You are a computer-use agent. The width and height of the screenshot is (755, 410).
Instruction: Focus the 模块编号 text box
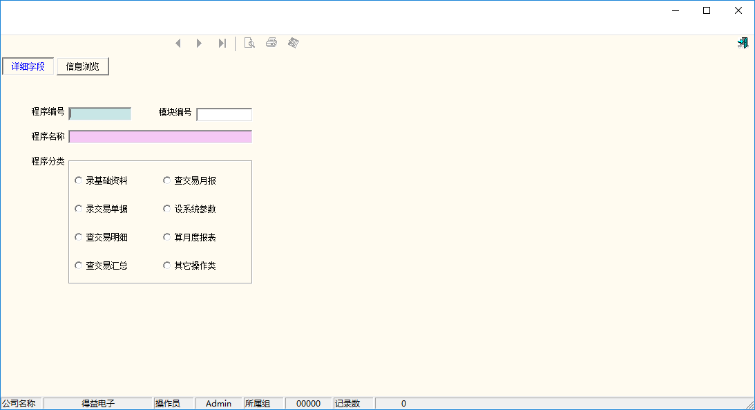click(224, 115)
